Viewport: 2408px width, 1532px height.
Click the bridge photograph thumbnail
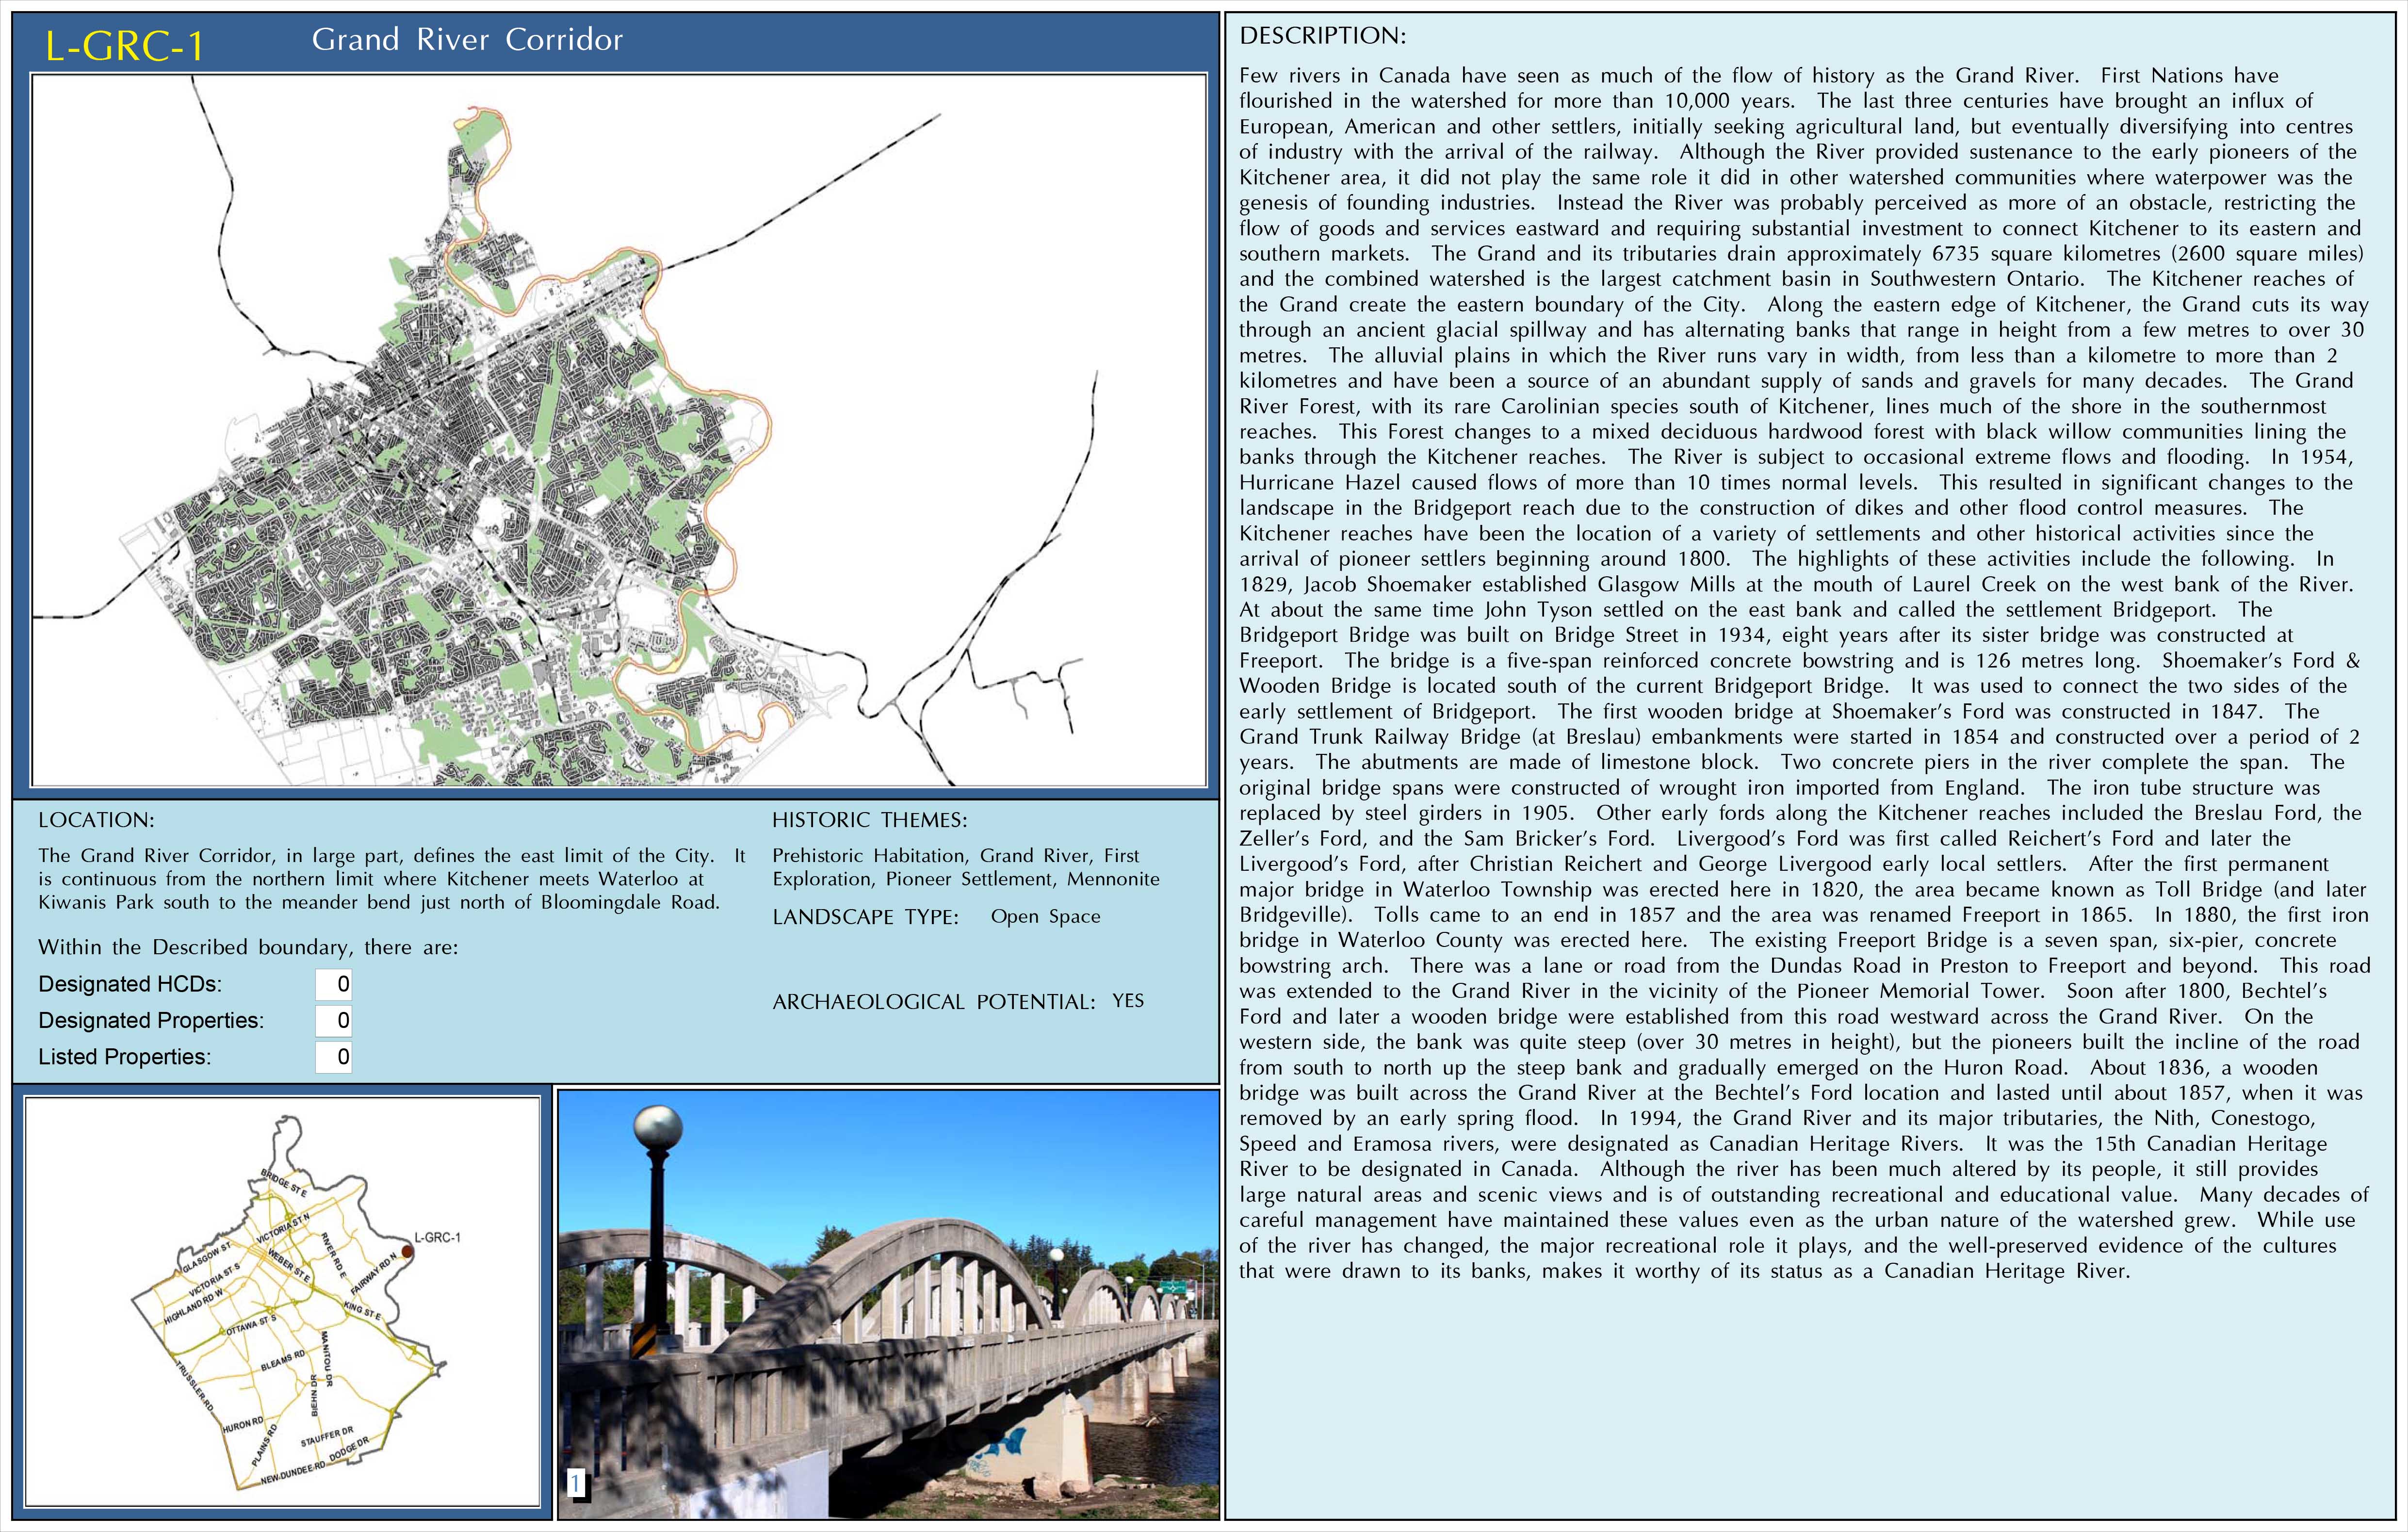point(888,1305)
